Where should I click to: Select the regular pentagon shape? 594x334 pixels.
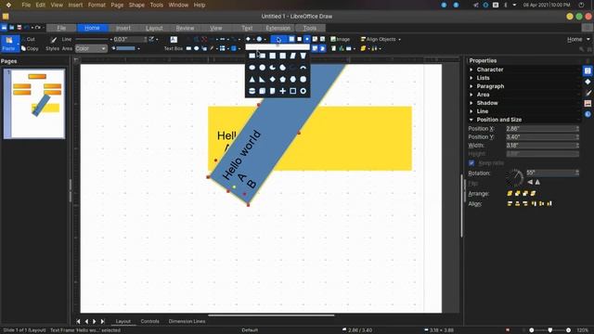point(282,79)
